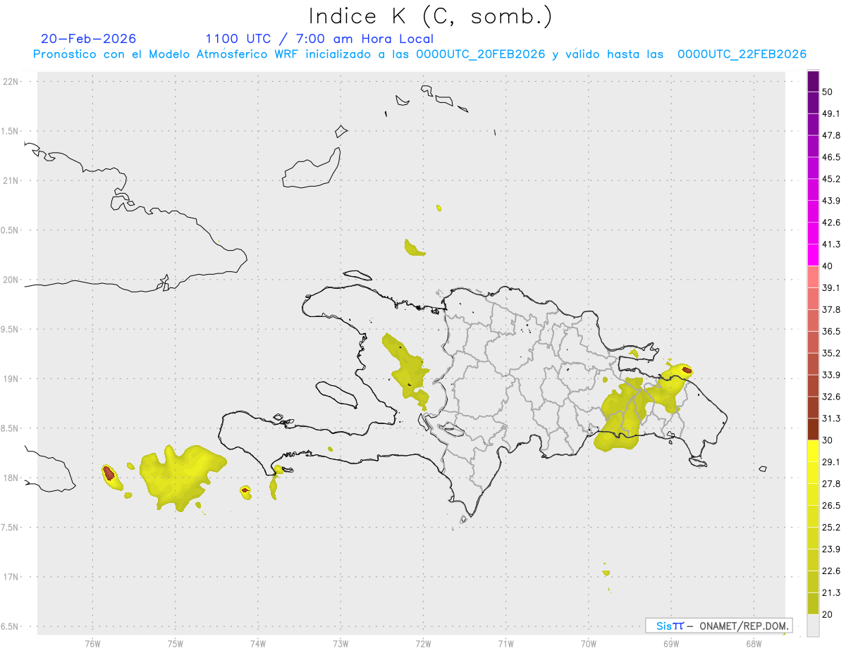Click the "1100 UTC / 7:00 am Hora Local" time label

[x=319, y=39]
